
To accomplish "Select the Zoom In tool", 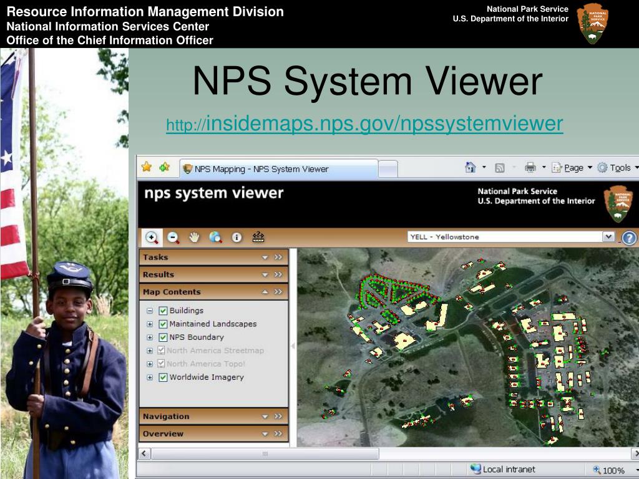I will 152,238.
